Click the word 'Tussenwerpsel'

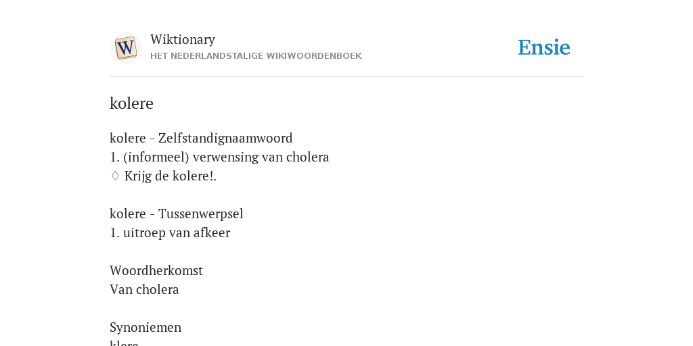[201, 214]
